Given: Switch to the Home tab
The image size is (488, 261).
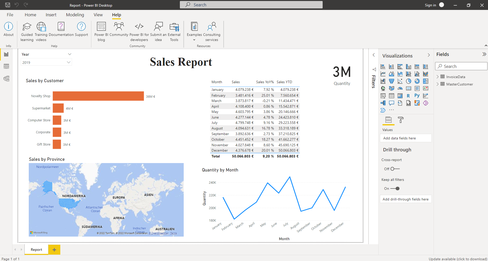Looking at the screenshot, I should pos(31,15).
